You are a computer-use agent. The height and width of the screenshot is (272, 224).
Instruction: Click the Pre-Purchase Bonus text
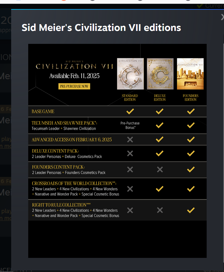(130, 125)
